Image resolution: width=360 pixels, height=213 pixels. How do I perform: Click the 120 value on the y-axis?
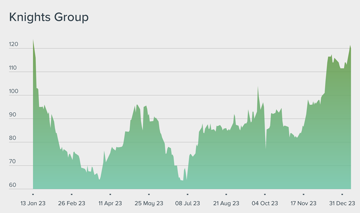click(13, 45)
